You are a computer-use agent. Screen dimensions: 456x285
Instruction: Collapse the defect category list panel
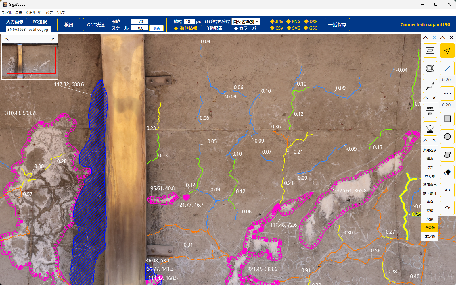[426, 140]
